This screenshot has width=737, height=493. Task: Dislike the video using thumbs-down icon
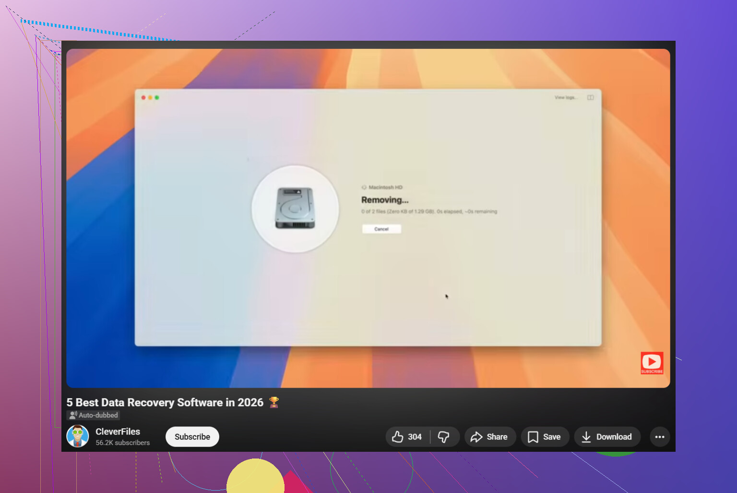point(444,437)
